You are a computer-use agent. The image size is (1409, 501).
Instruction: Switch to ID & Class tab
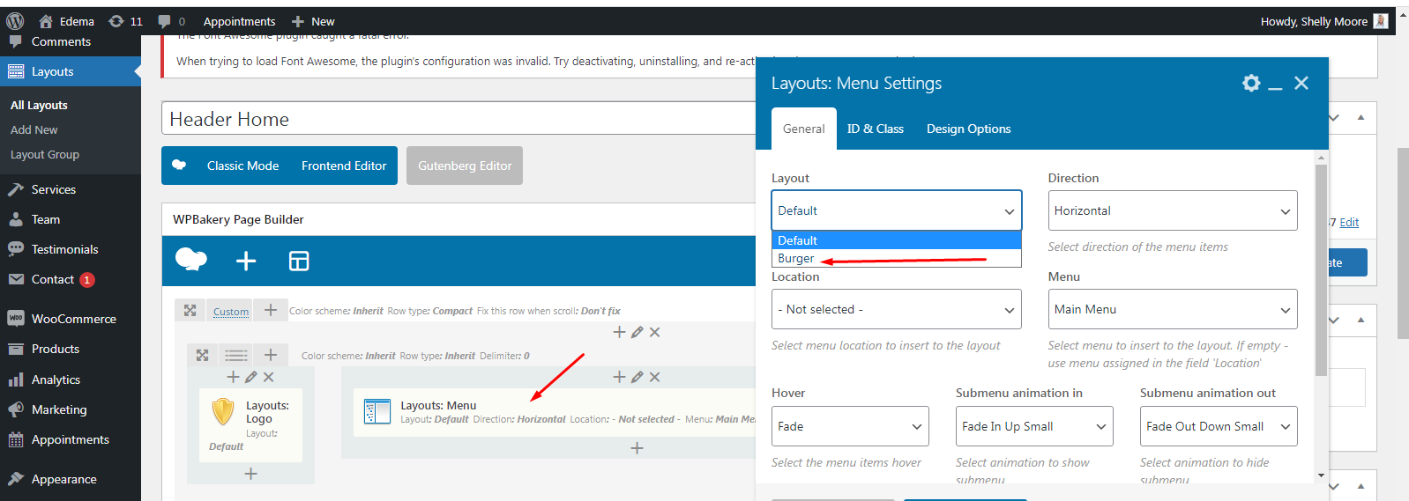coord(875,129)
